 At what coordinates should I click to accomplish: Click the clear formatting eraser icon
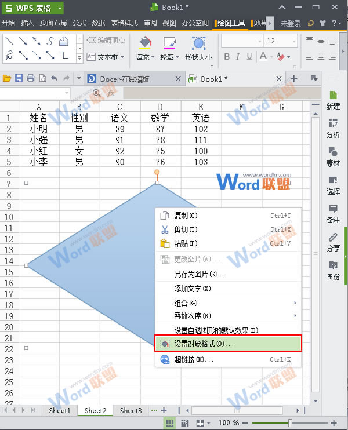(281, 57)
